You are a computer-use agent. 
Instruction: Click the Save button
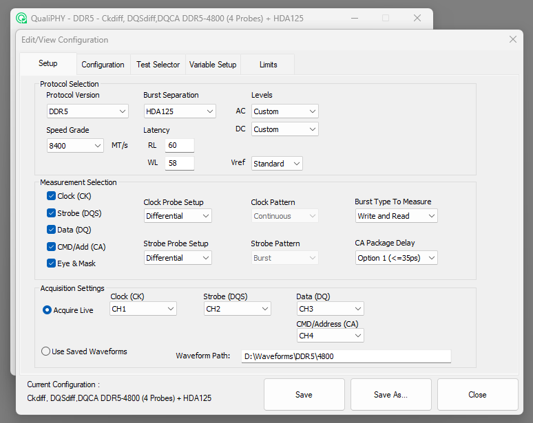pyautogui.click(x=304, y=395)
